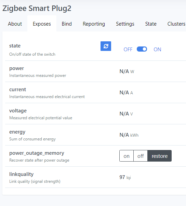Click the 'power' property name
The height and width of the screenshot is (206, 186).
click(16, 68)
